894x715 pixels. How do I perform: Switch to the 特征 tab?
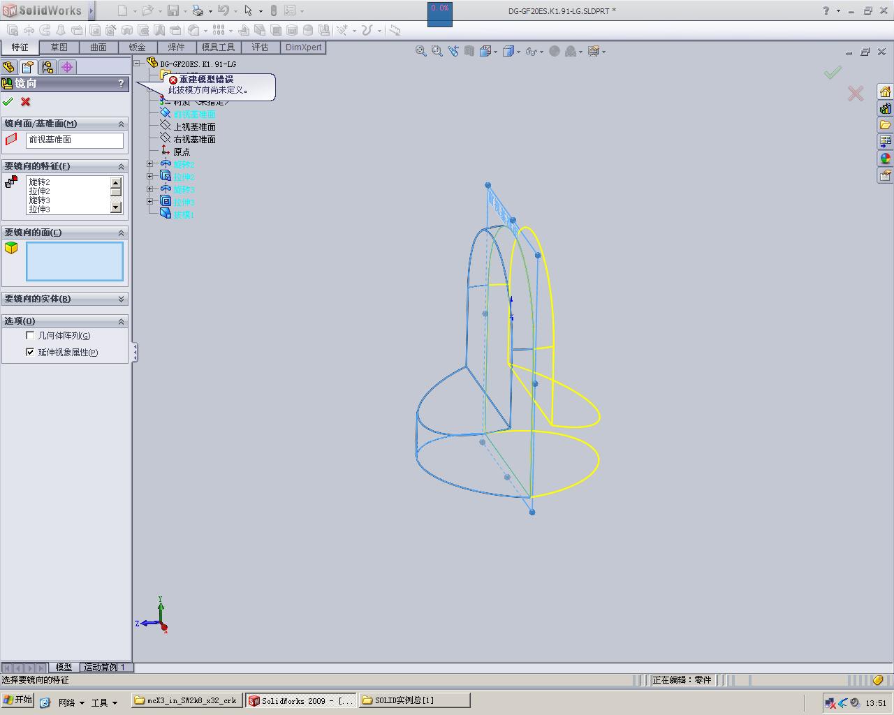pyautogui.click(x=20, y=47)
